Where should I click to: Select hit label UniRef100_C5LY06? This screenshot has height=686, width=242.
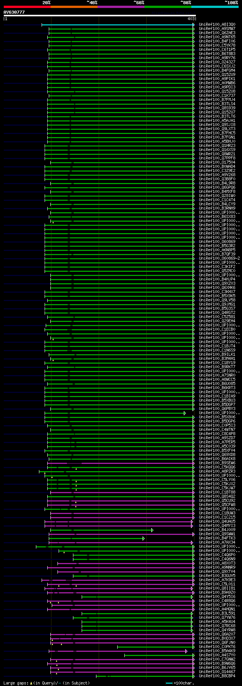(x=217, y=480)
